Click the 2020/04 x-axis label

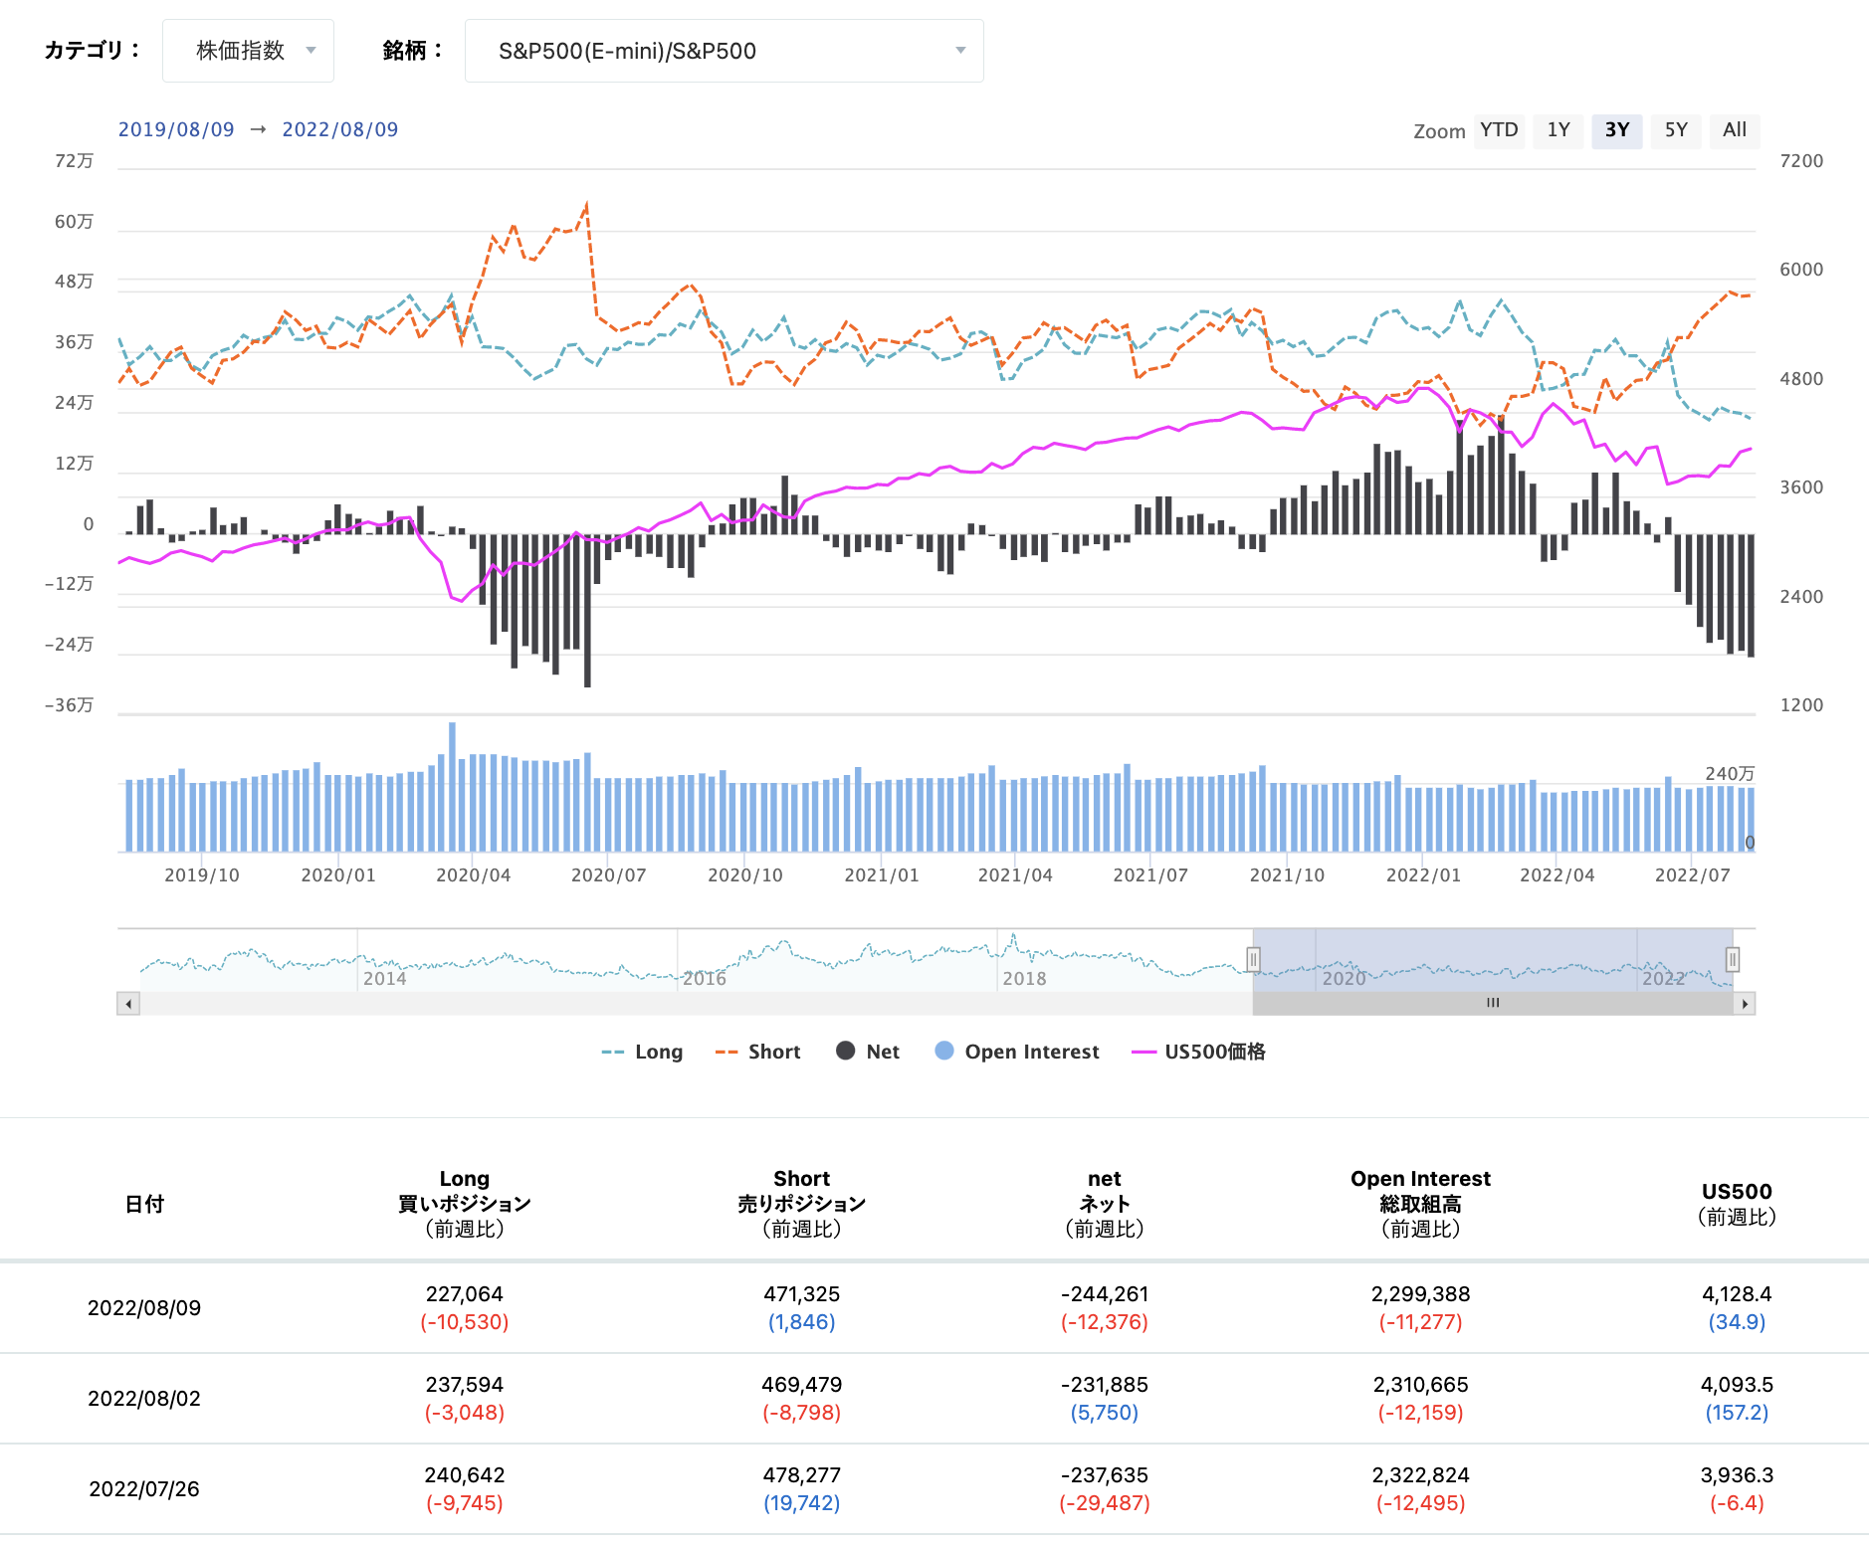(474, 875)
